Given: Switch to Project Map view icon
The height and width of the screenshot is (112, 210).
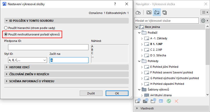Looking at the screenshot, I should [x=138, y=12].
